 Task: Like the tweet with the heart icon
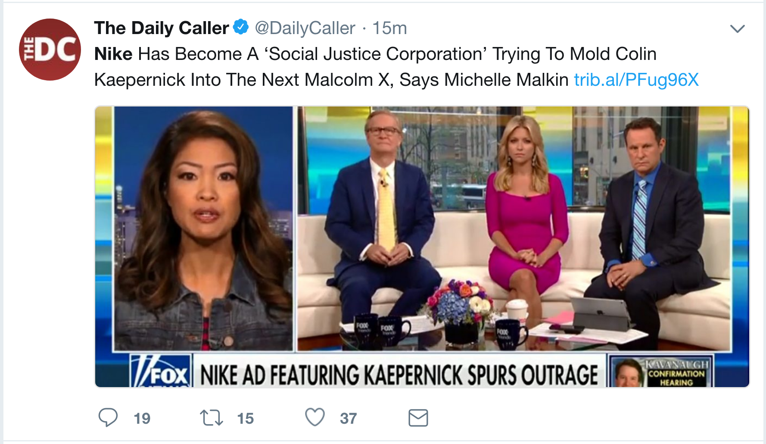tap(315, 417)
